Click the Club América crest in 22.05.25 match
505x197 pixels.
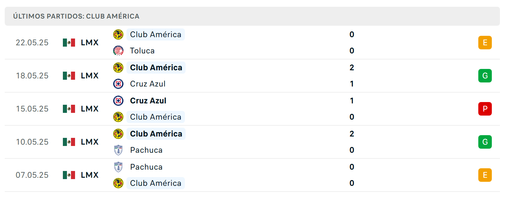118,34
